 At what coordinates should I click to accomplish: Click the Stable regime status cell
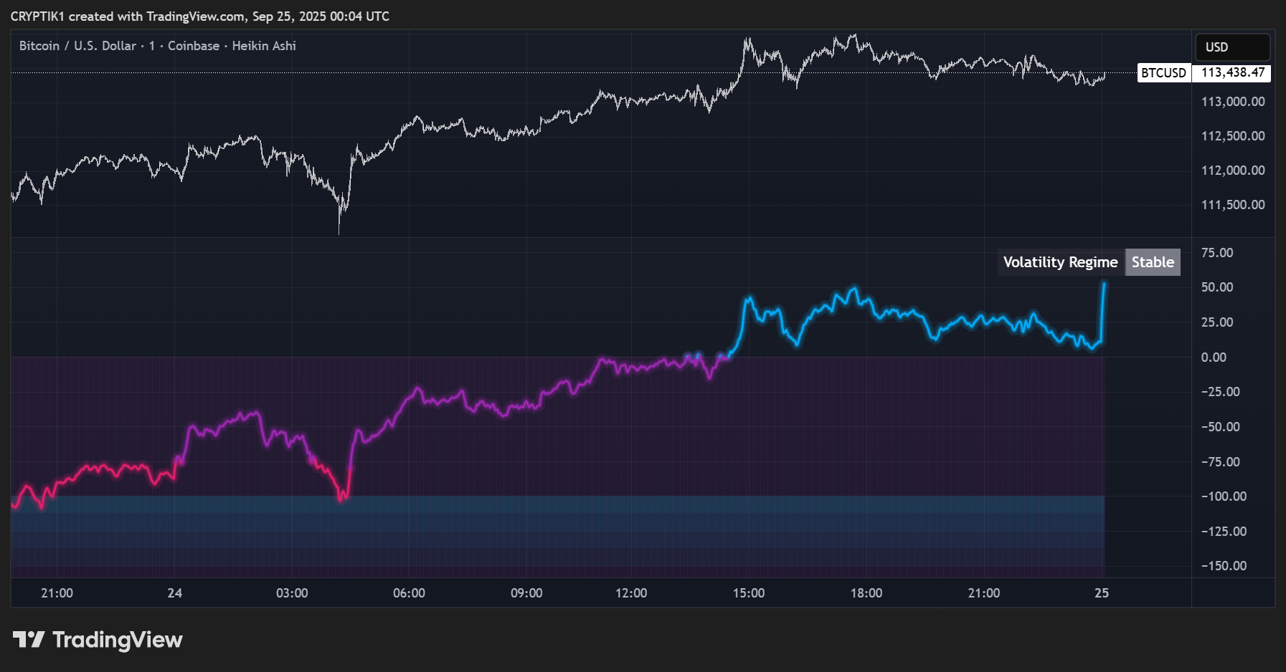(x=1153, y=262)
